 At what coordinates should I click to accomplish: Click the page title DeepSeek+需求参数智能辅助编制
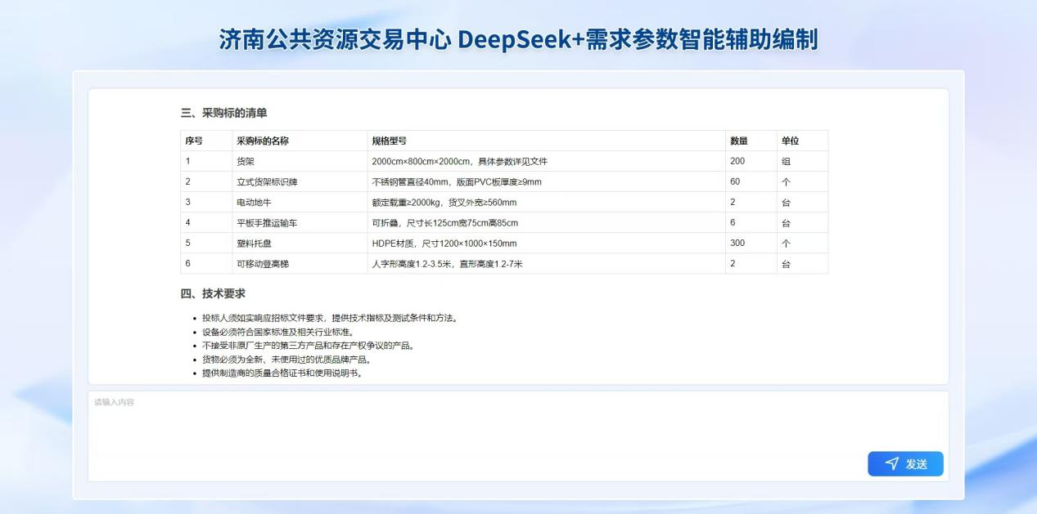(x=518, y=39)
